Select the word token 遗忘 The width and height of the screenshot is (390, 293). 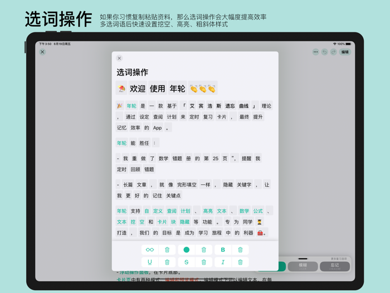coord(230,106)
